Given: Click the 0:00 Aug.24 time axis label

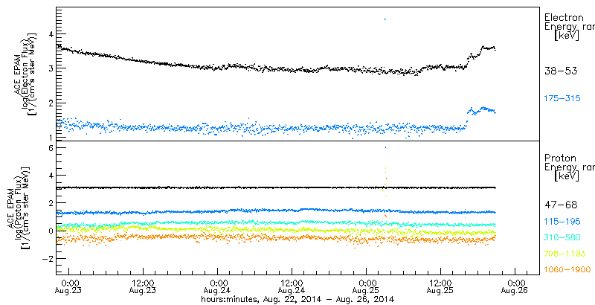Looking at the screenshot, I should 217,286.
